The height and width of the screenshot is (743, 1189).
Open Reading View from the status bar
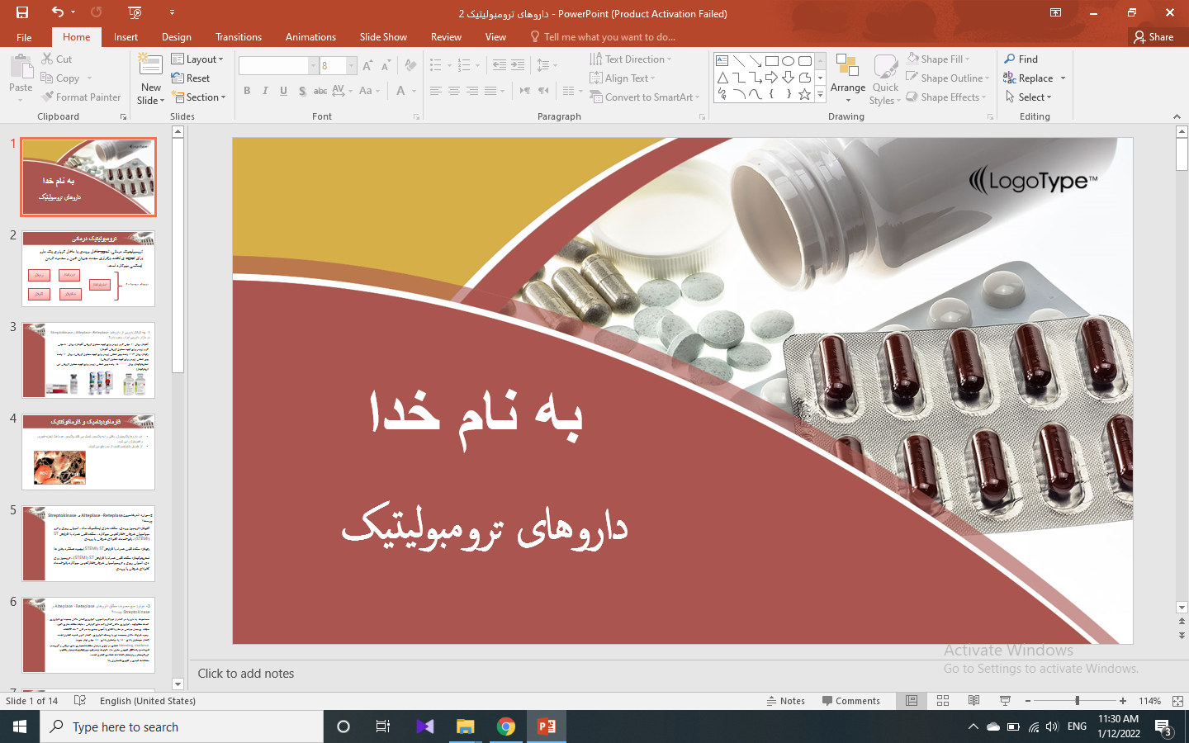[x=973, y=701]
